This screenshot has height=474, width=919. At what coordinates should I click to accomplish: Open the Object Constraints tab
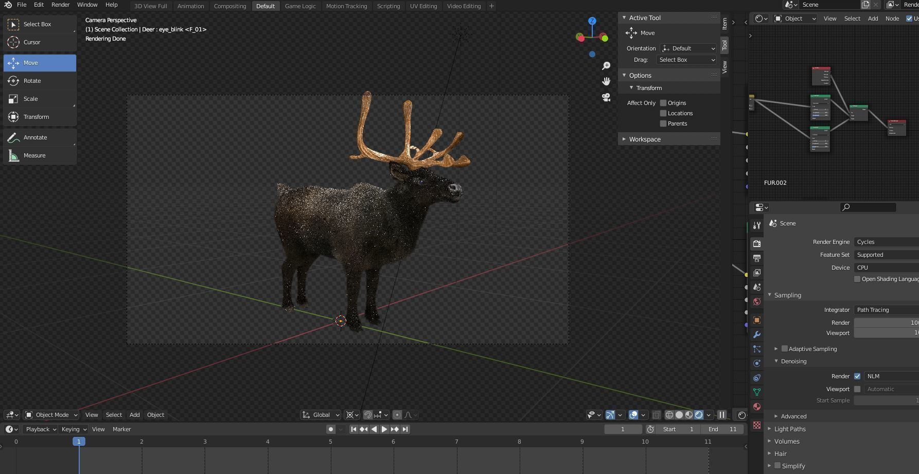pos(757,378)
